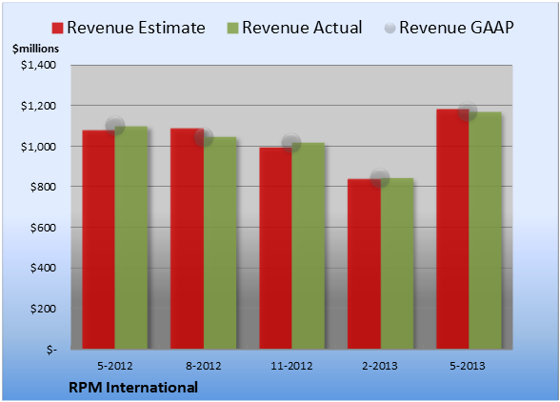The width and height of the screenshot is (560, 402).
Task: Select the 'Revenue Actual' legend label
Action: tap(302, 28)
